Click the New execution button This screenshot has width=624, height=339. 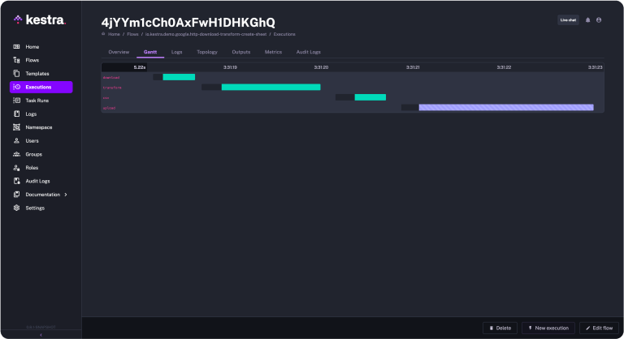[548, 328]
